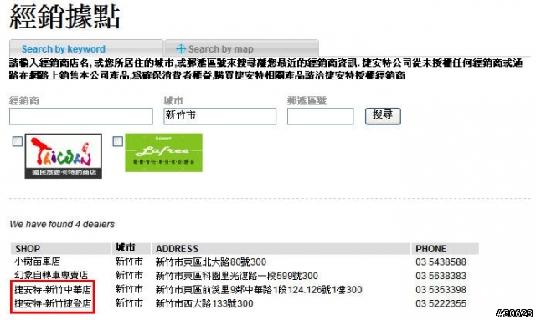Click phone number 03 5438588
This screenshot has height=320, width=536.
tap(441, 262)
